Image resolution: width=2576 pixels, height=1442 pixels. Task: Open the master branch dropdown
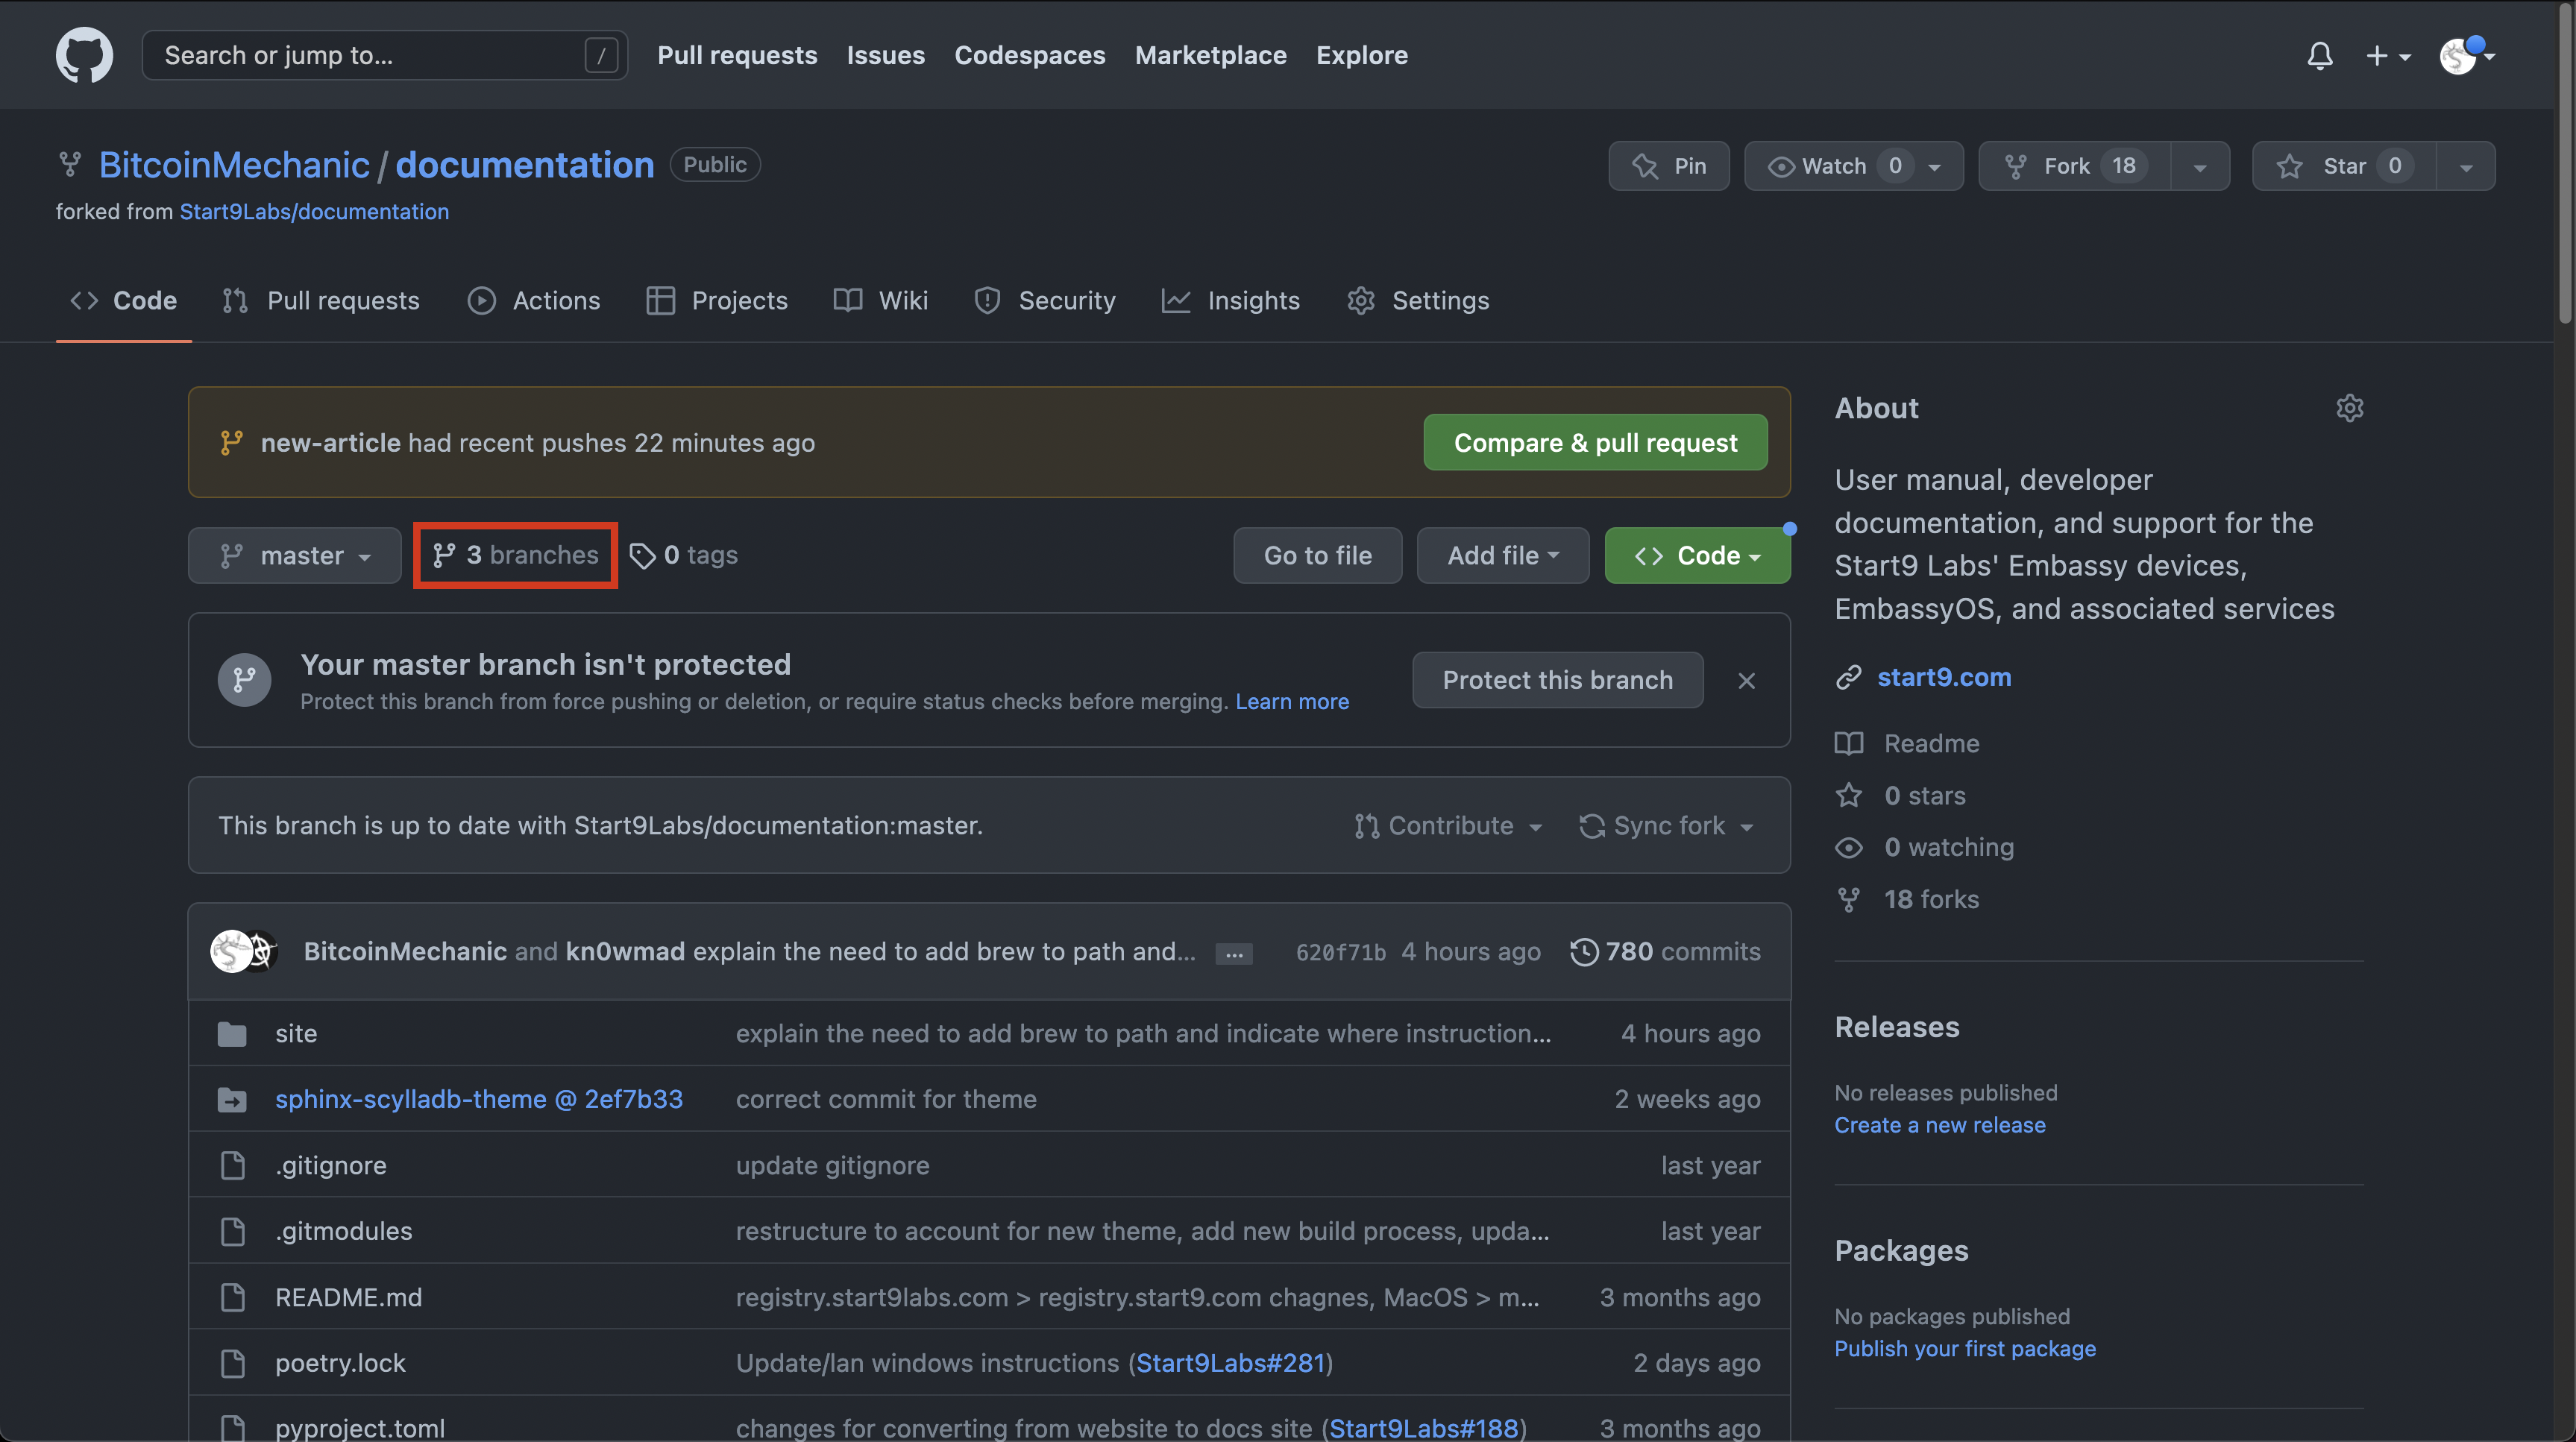click(295, 555)
